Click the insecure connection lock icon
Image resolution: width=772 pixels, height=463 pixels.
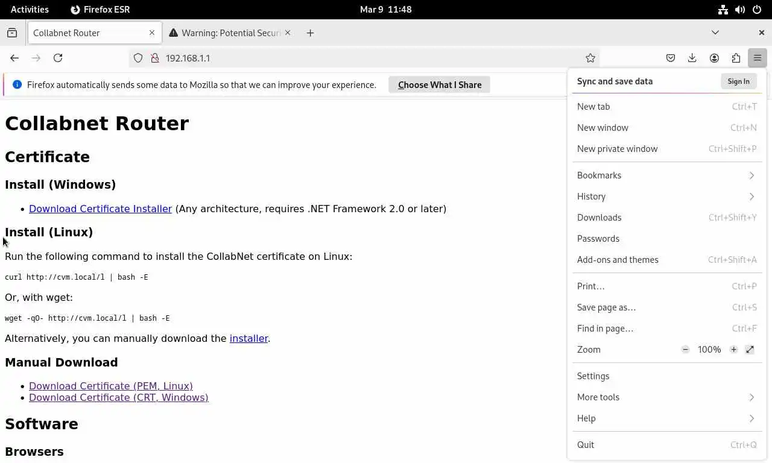pos(154,58)
